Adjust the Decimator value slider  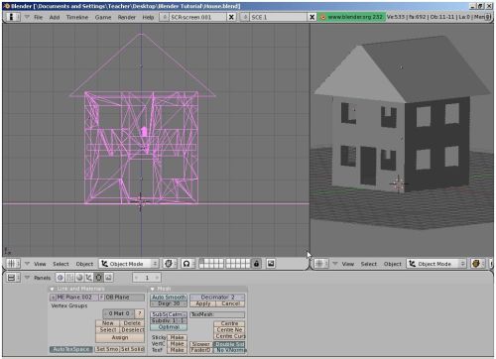click(x=217, y=298)
